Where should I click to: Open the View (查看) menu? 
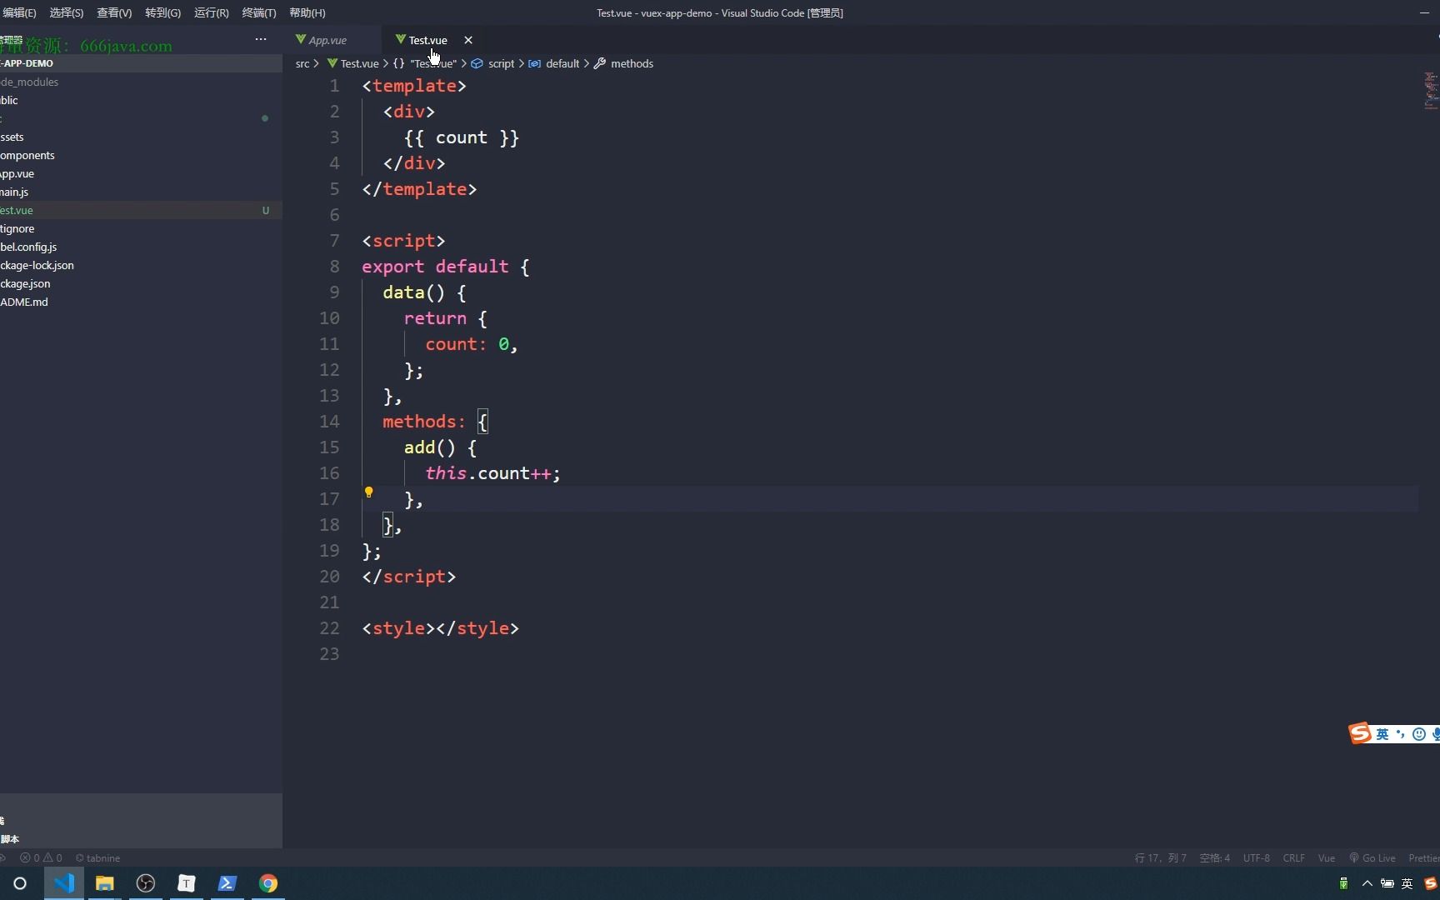(x=114, y=12)
